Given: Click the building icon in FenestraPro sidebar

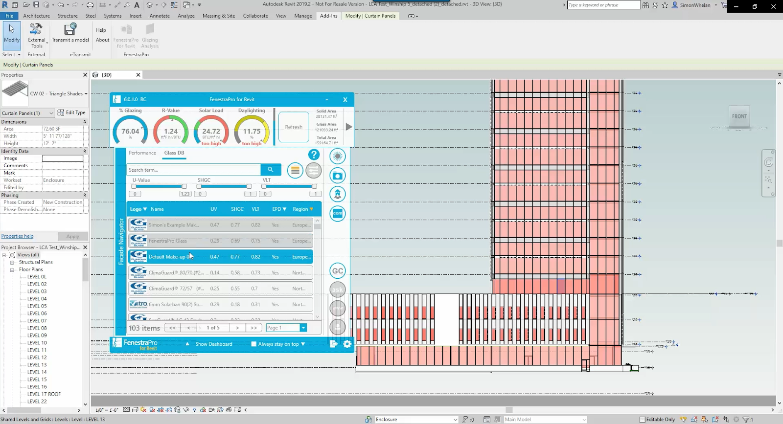Looking at the screenshot, I should point(337,194).
